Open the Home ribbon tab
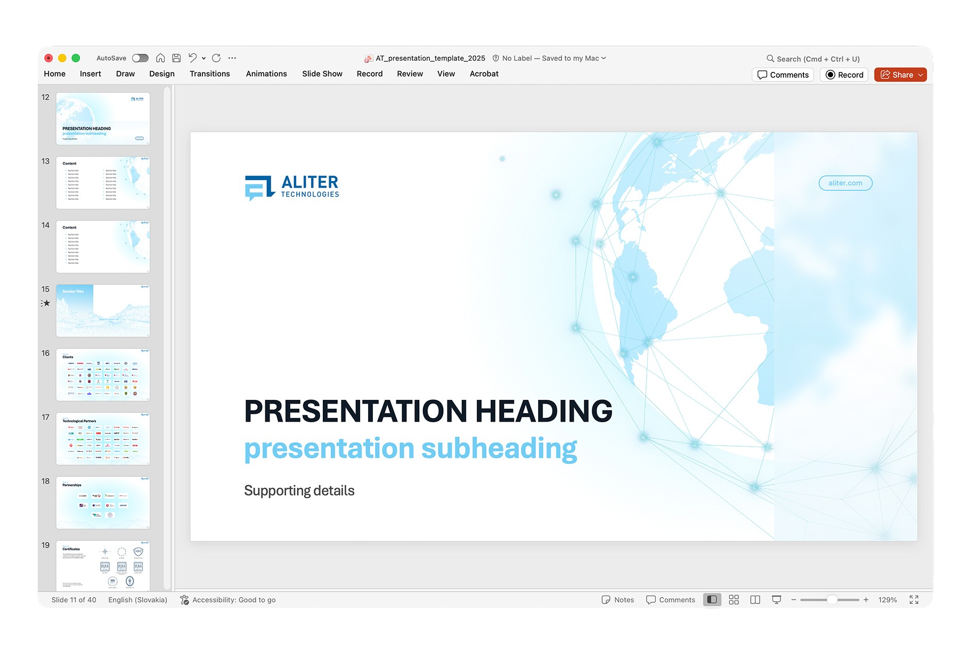Viewport: 969px width, 653px height. [x=55, y=74]
